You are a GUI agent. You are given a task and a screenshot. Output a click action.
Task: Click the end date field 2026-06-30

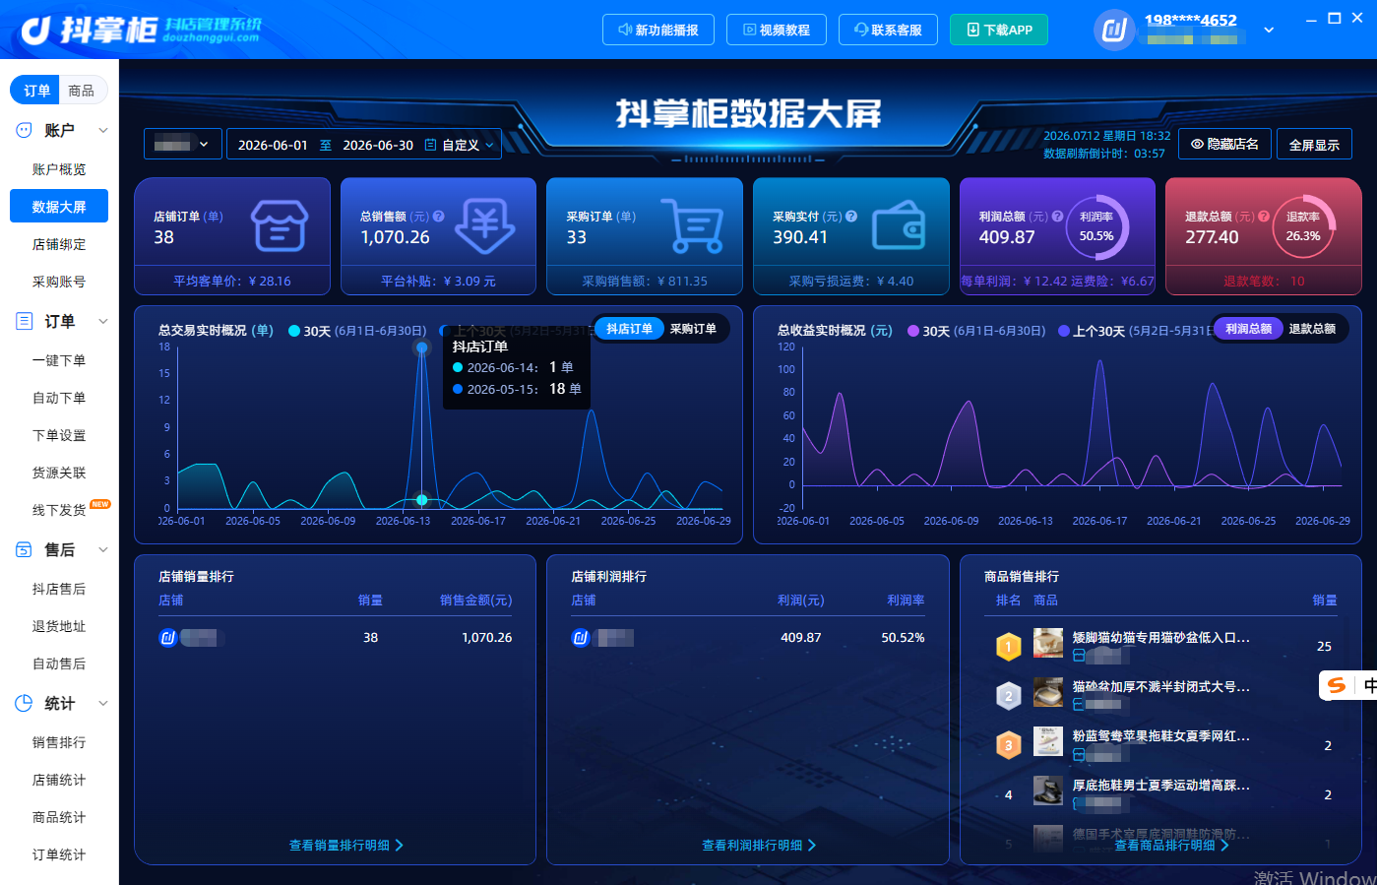(x=378, y=145)
